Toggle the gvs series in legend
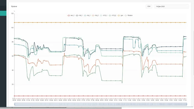This screenshot has height=109, width=194. click(x=120, y=15)
